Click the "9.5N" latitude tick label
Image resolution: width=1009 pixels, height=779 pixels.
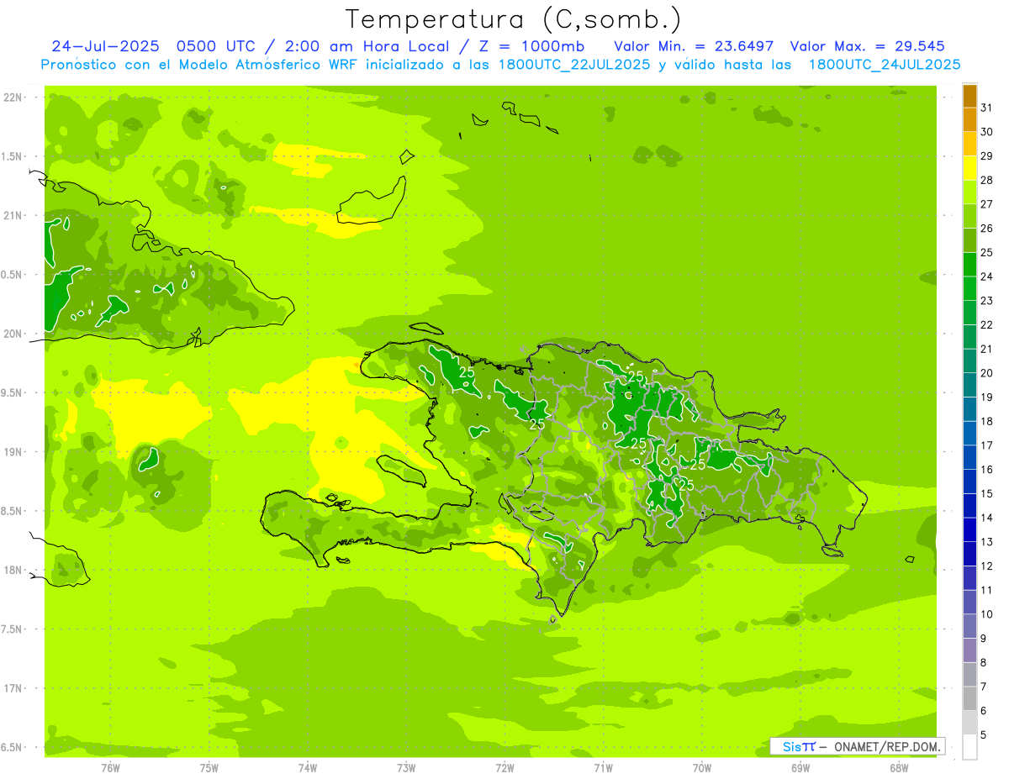(x=12, y=392)
